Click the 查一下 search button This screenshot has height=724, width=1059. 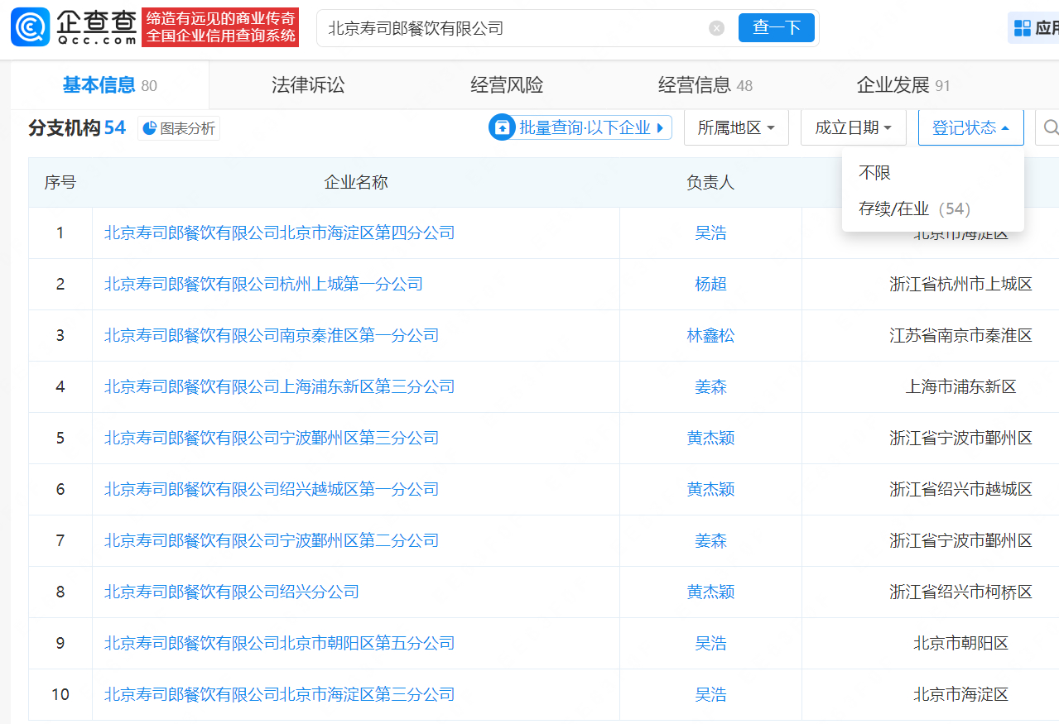777,28
